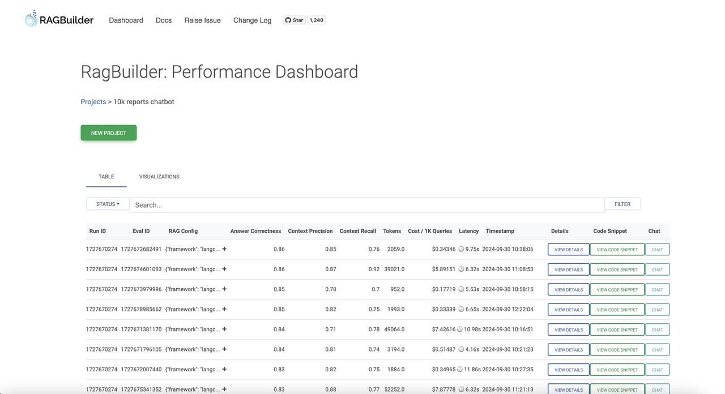The image size is (725, 394).
Task: Open chat for eval 1727673979996
Action: (x=658, y=290)
